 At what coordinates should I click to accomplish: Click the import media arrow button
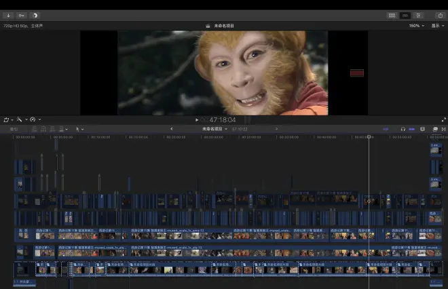click(9, 15)
